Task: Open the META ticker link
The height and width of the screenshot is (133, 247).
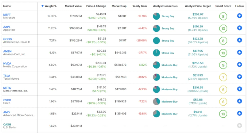Action: pos(7,88)
